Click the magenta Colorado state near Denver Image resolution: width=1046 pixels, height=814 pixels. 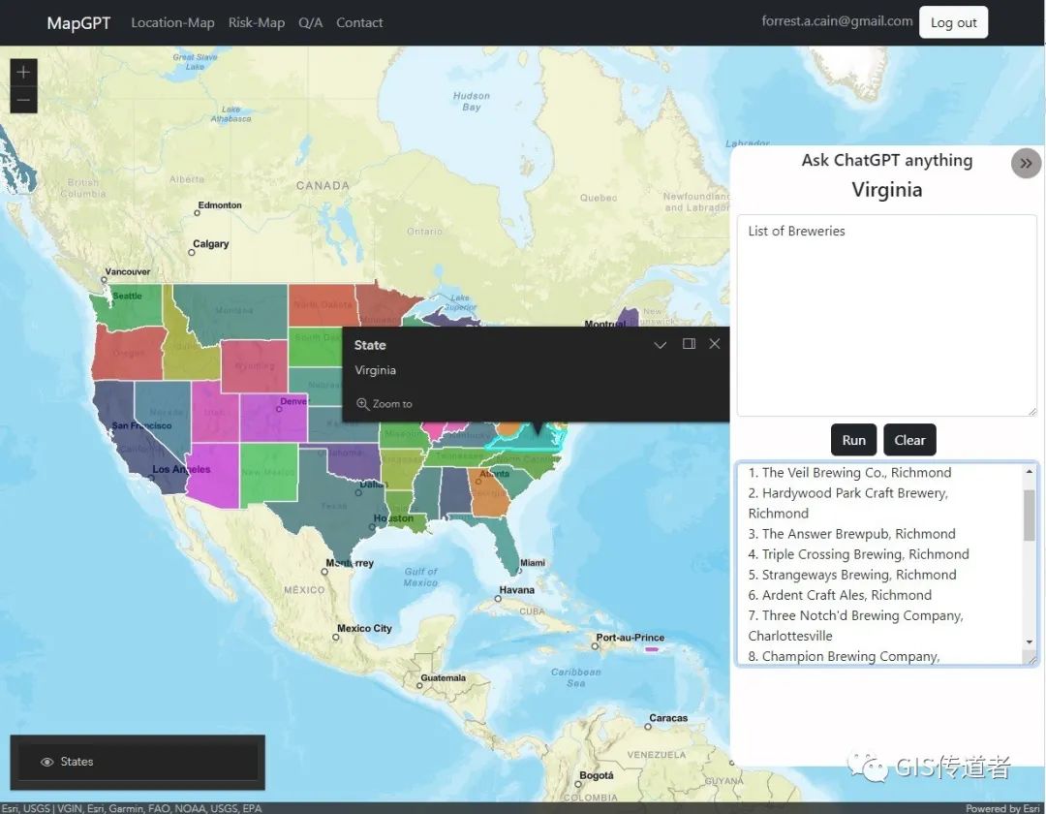click(273, 419)
